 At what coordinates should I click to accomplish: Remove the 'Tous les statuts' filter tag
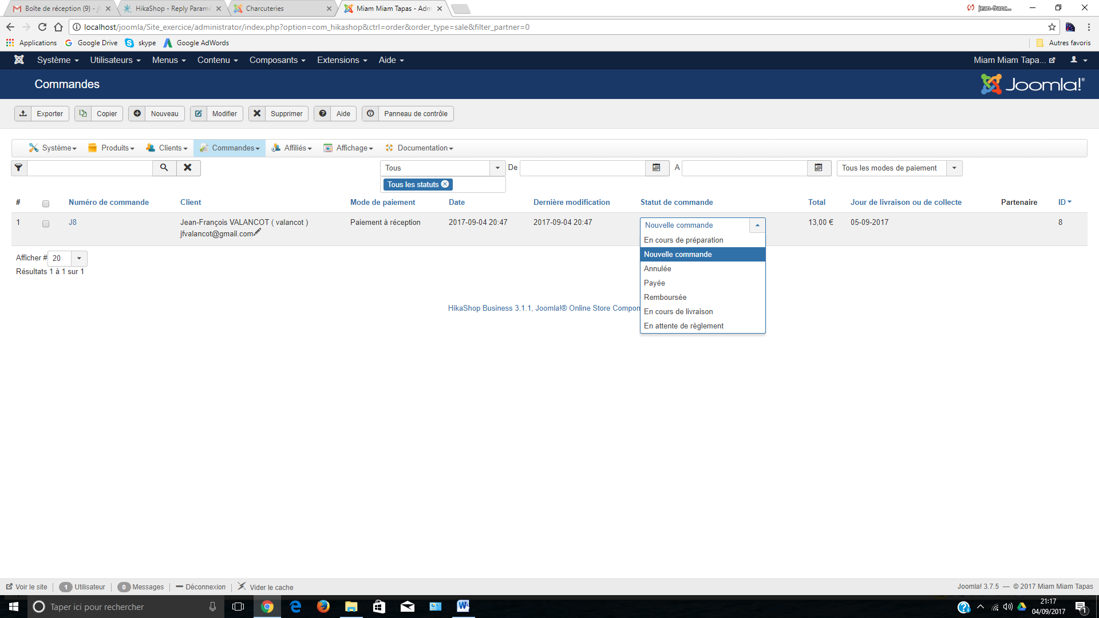tap(445, 184)
